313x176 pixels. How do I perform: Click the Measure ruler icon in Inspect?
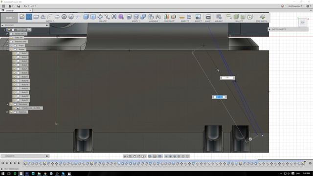coord(182,17)
